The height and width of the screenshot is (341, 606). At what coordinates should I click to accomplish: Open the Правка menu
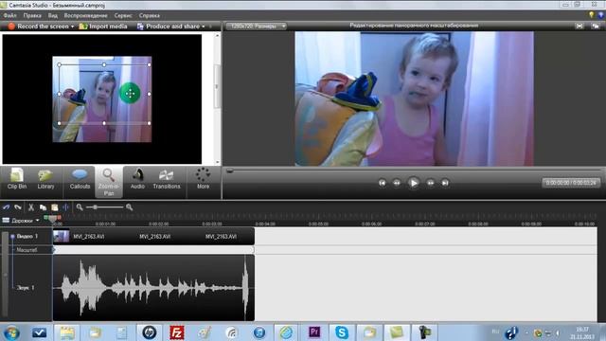tap(32, 15)
